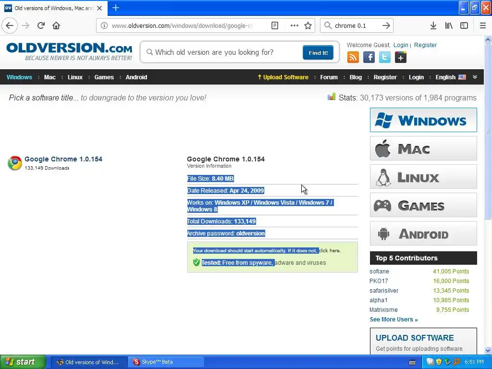Click the Old versions taskbar window button
The image size is (492, 369).
(x=89, y=362)
